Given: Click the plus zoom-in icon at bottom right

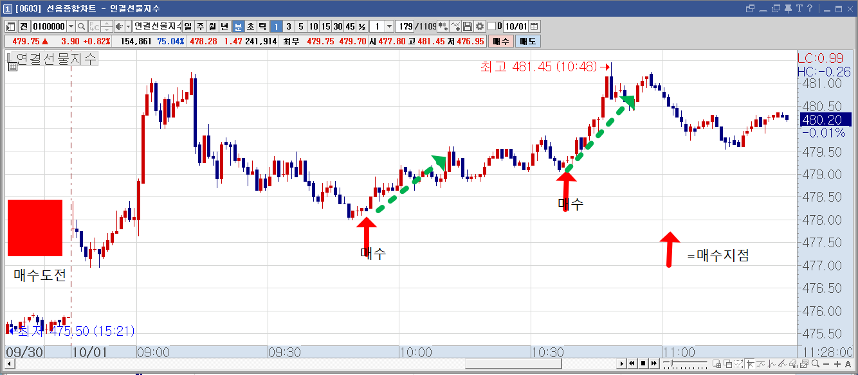Looking at the screenshot, I should pos(837,364).
